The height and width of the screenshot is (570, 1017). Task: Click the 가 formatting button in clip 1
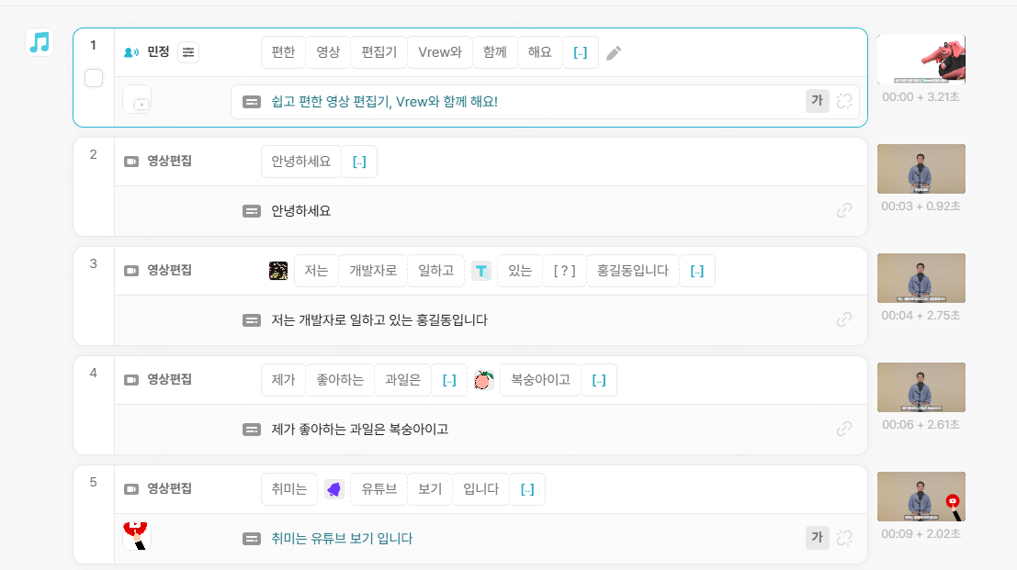[x=817, y=101]
